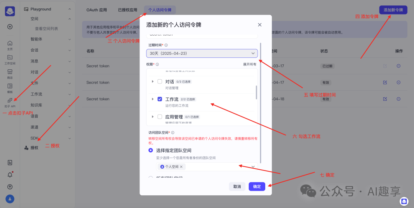
Task: Click the permissions list scrollbar
Action: (x=256, y=92)
